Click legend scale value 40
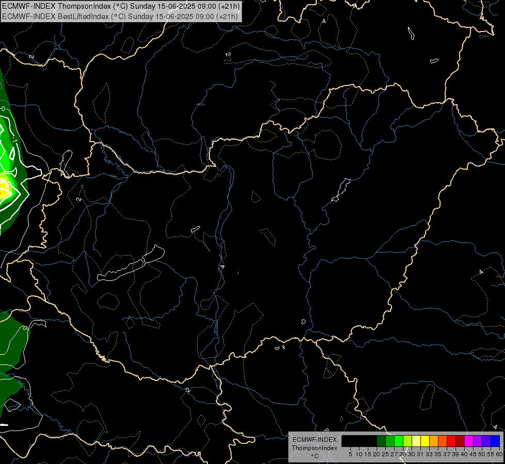Viewport: 505px width, 464px height. 464,454
